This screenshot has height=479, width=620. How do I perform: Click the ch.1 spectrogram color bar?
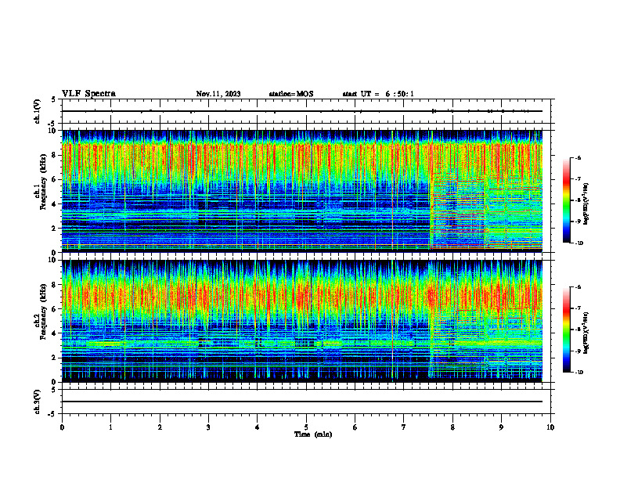(x=567, y=200)
